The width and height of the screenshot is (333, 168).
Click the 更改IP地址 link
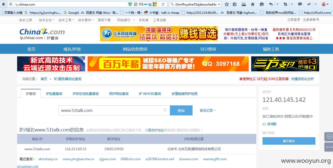tap(156, 130)
